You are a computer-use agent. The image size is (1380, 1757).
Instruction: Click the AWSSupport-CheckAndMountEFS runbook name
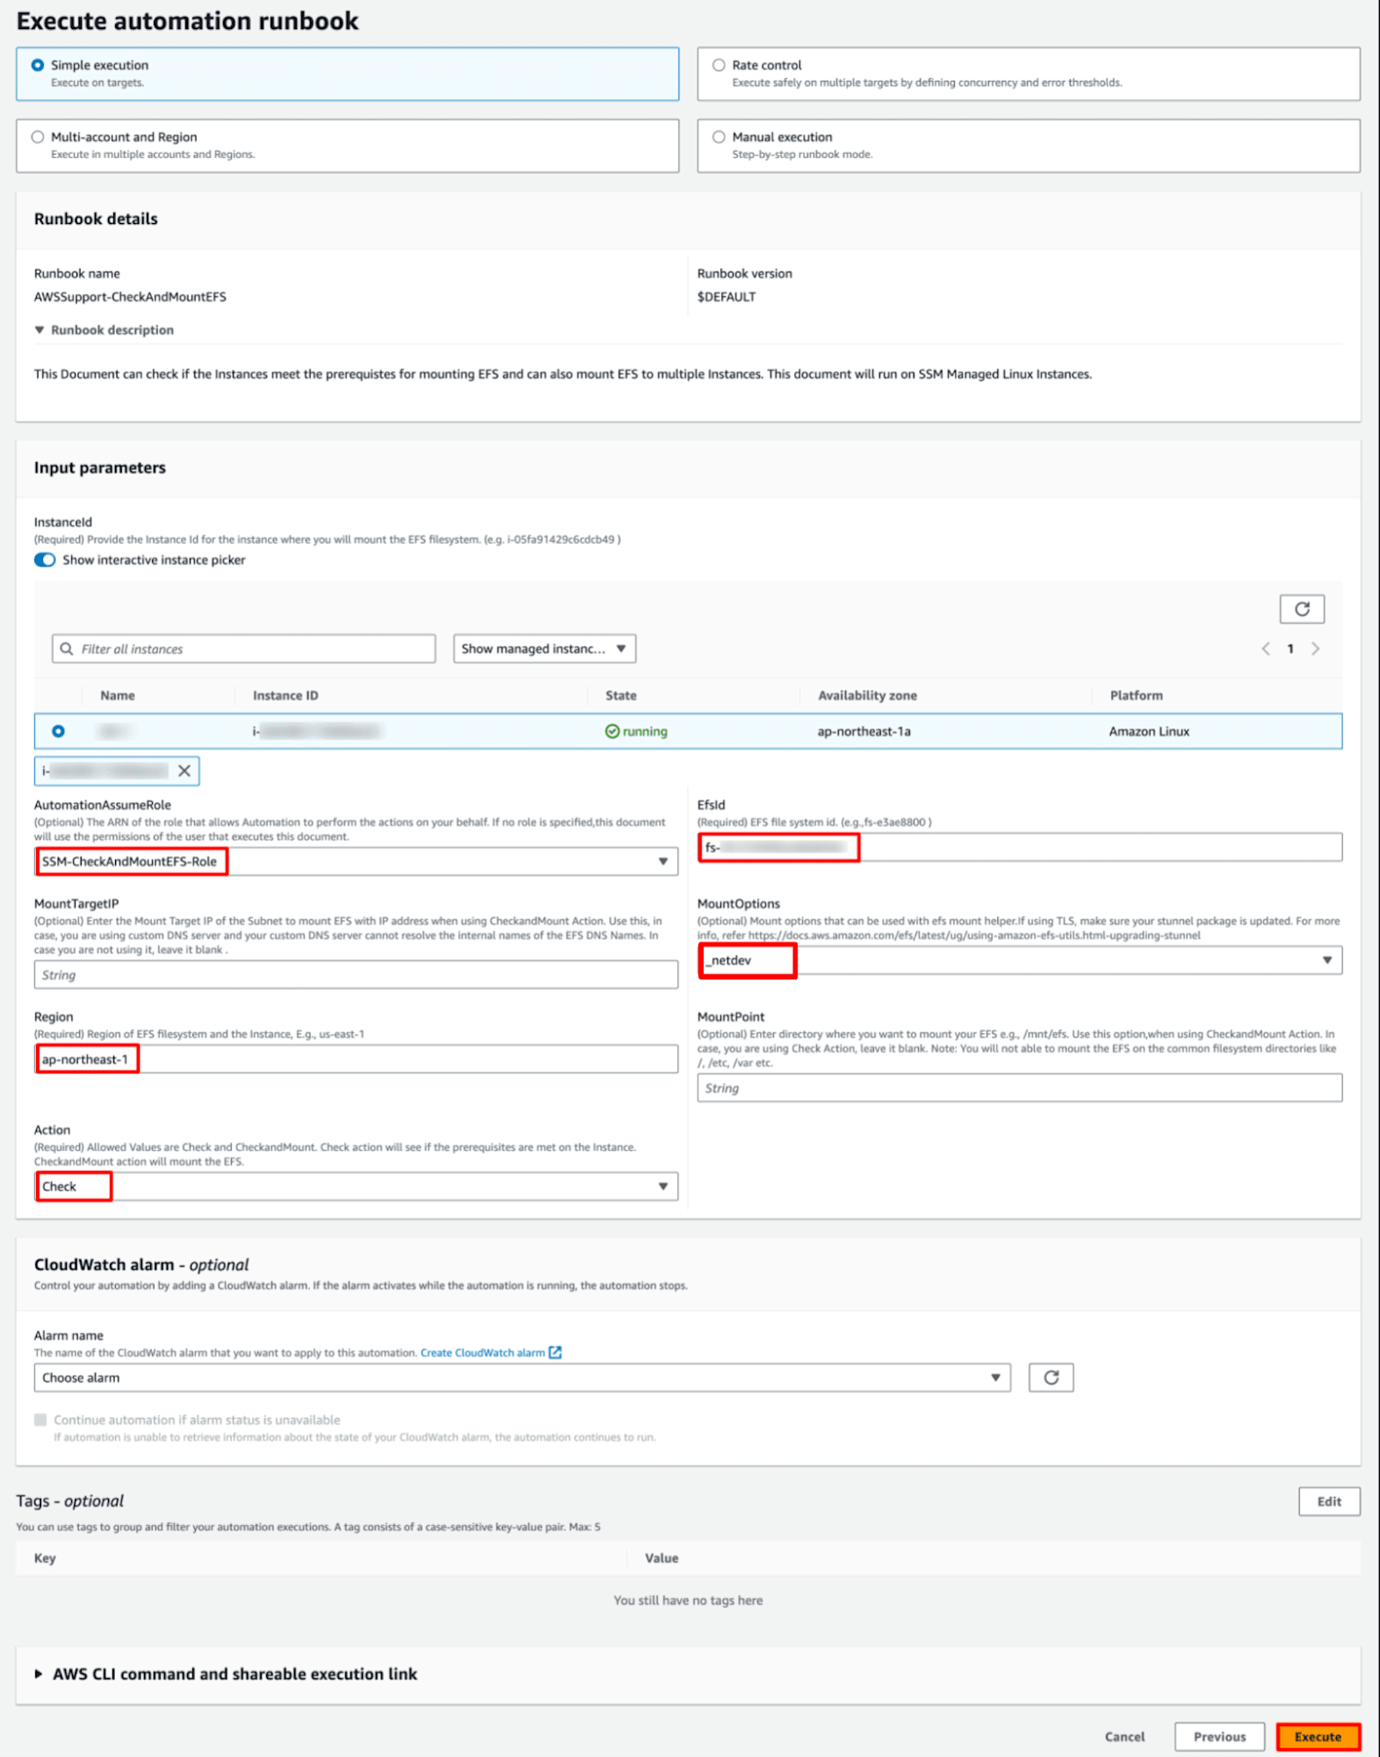(x=130, y=297)
